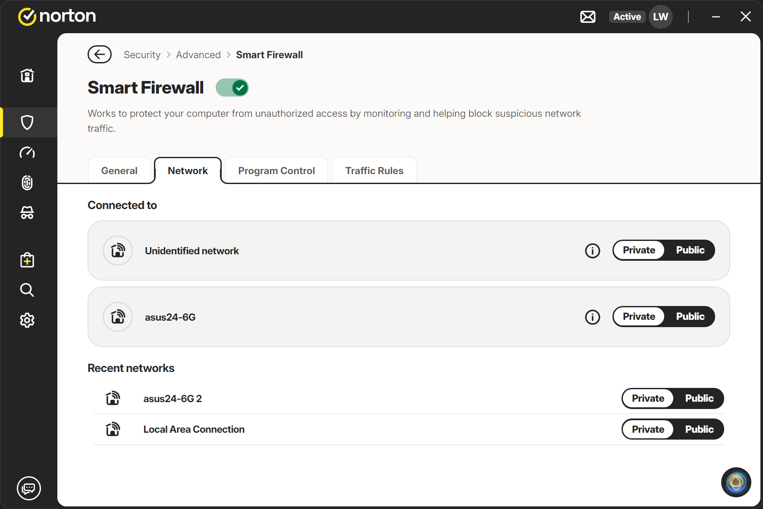Set Local Area Connection to Private
Viewport: 763px width, 509px height.
[648, 429]
